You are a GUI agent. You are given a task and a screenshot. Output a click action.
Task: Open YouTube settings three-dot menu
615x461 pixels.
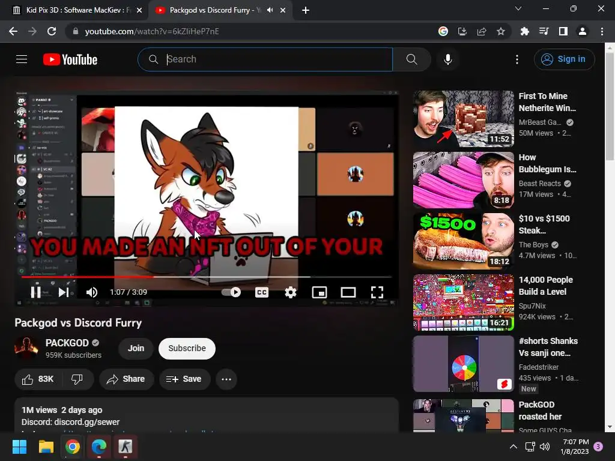[x=517, y=59]
